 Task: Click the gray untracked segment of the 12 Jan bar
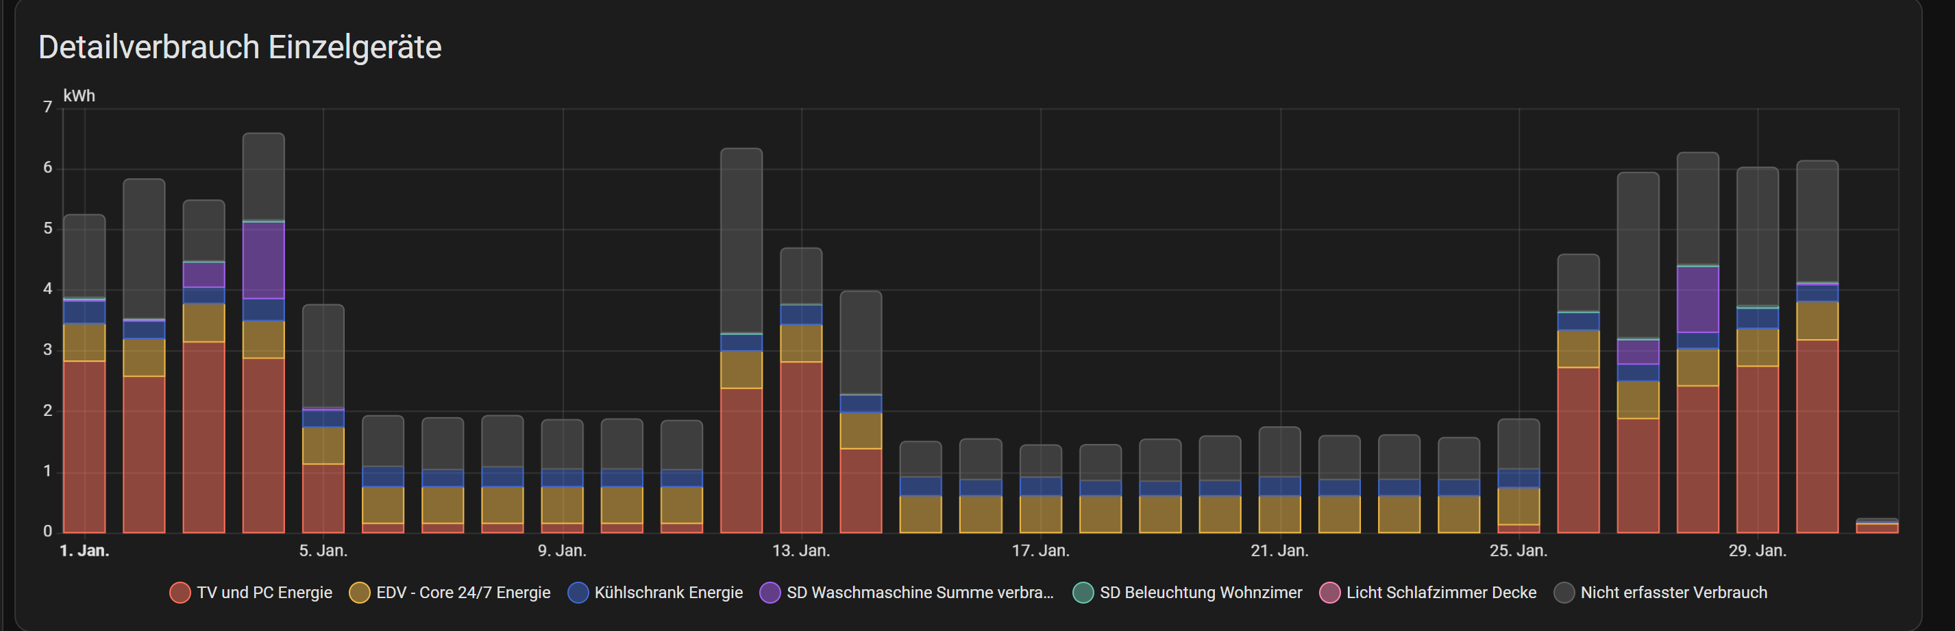point(741,240)
